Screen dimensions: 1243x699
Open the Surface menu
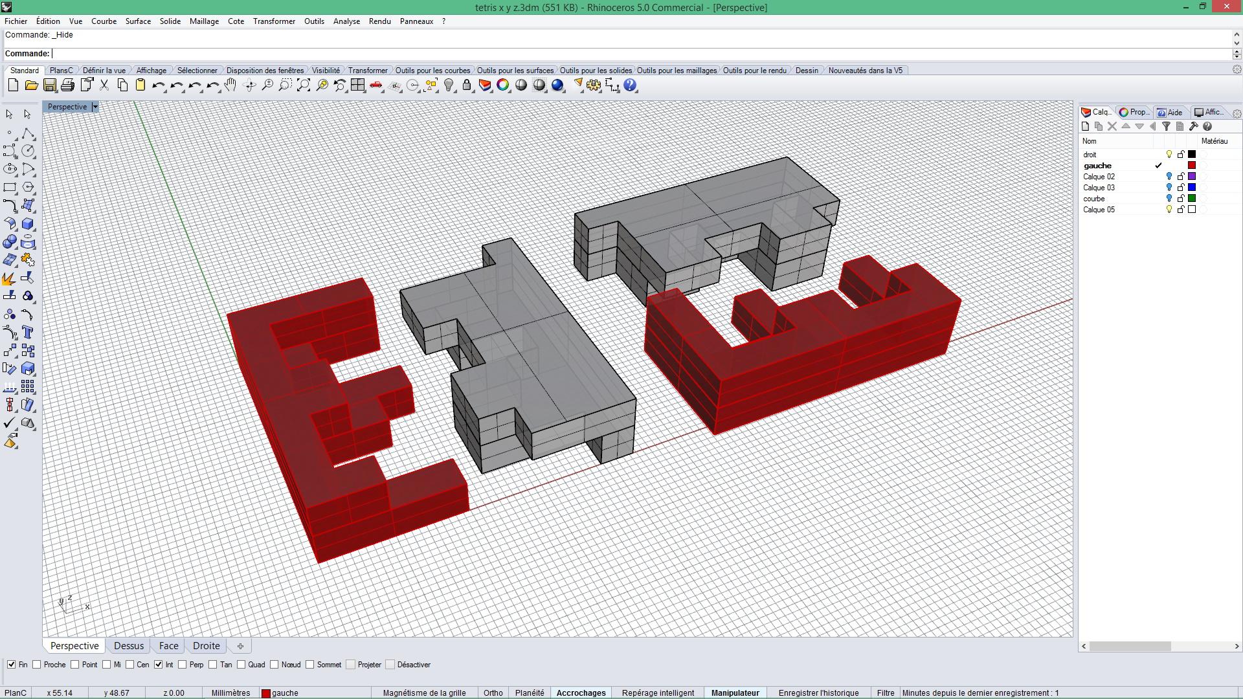coord(138,21)
